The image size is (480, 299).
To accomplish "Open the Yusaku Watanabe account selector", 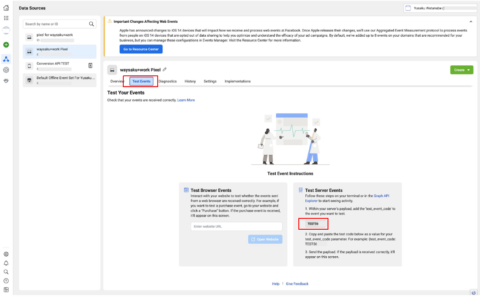I will click(x=439, y=8).
